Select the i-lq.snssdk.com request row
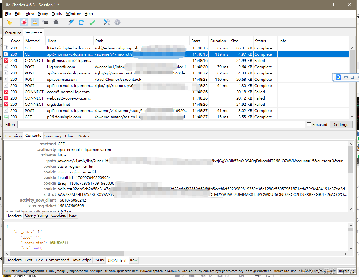This screenshot has height=277, width=359. pyautogui.click(x=176, y=67)
